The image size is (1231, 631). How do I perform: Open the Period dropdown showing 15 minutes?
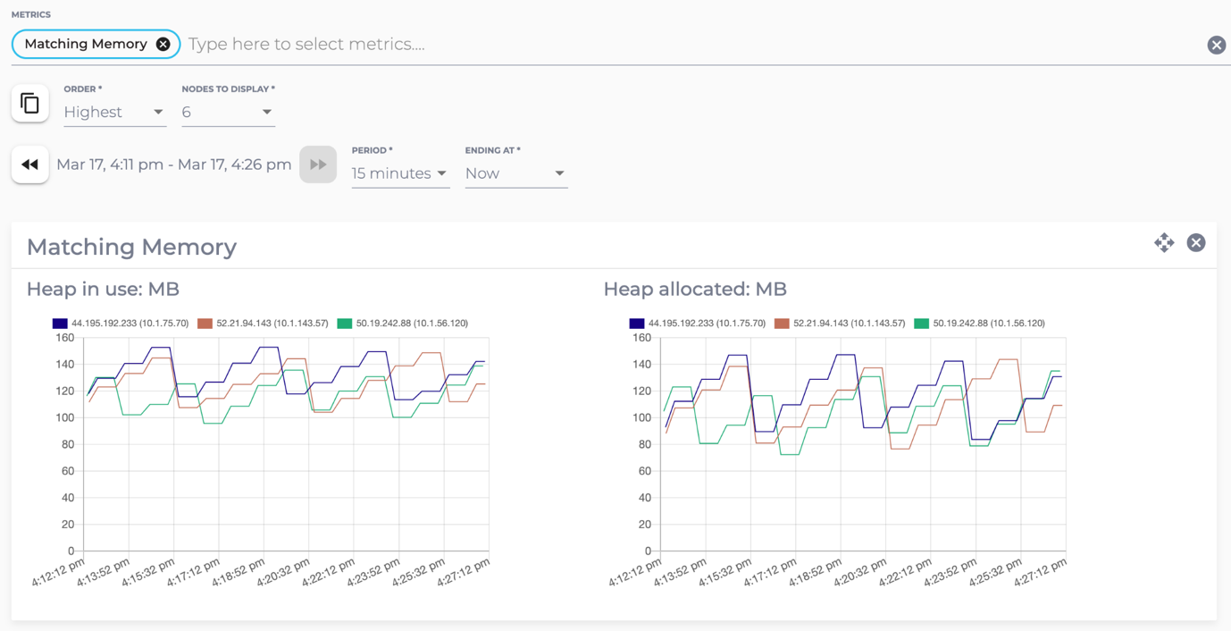pos(399,173)
